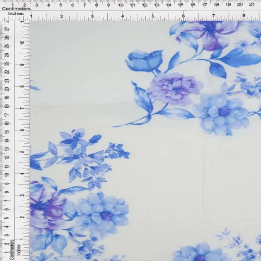The height and width of the screenshot is (261, 261).
Task: Select the 27 mark on the left centimeter ruler
Action: [7, 29]
